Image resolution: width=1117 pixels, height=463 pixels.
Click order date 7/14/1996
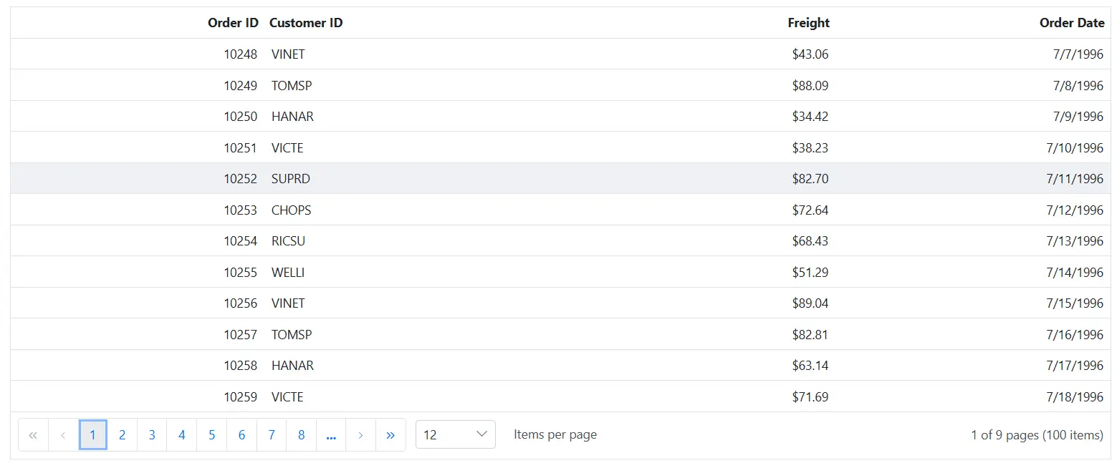tap(1075, 273)
